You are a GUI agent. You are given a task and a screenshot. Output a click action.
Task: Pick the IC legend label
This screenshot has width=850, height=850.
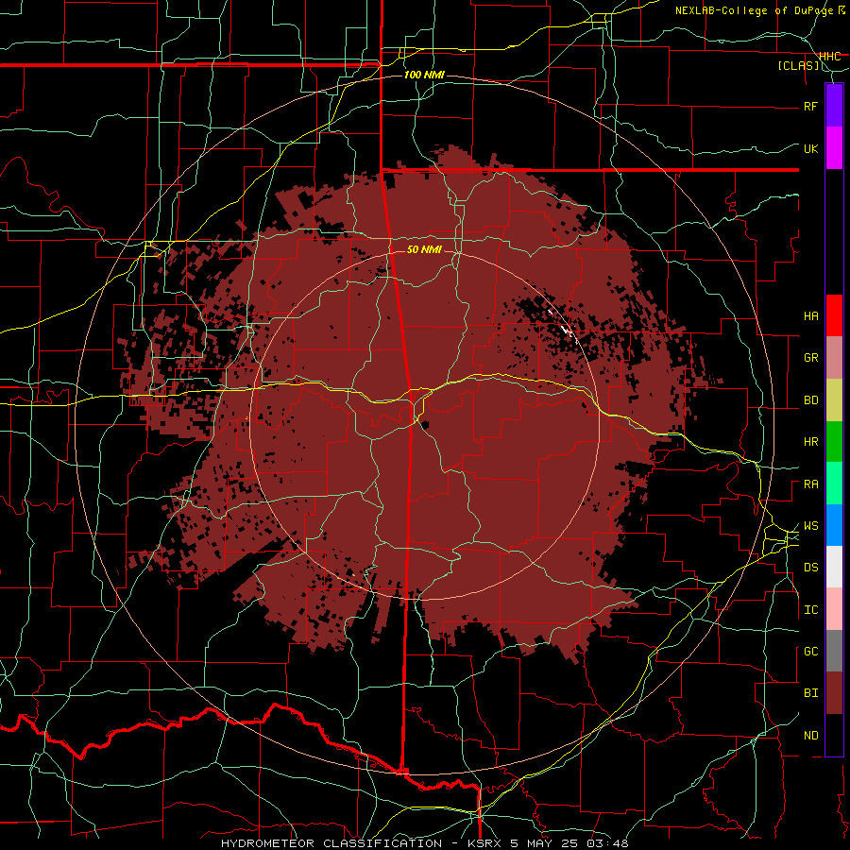pos(810,610)
